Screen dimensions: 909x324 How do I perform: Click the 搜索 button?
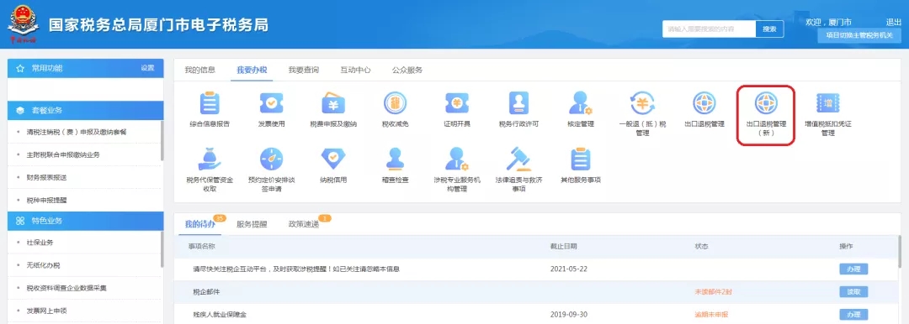pos(769,29)
